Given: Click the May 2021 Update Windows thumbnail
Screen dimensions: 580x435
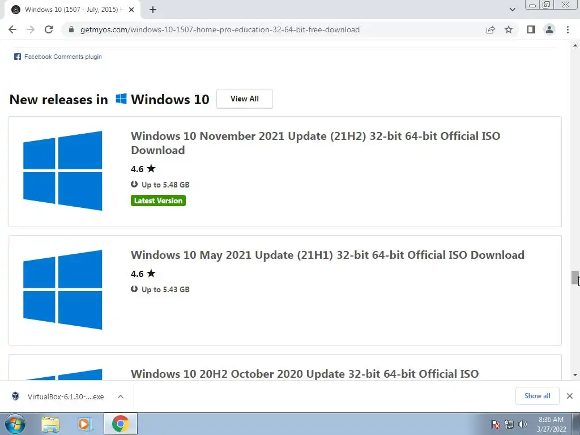Looking at the screenshot, I should coord(62,289).
